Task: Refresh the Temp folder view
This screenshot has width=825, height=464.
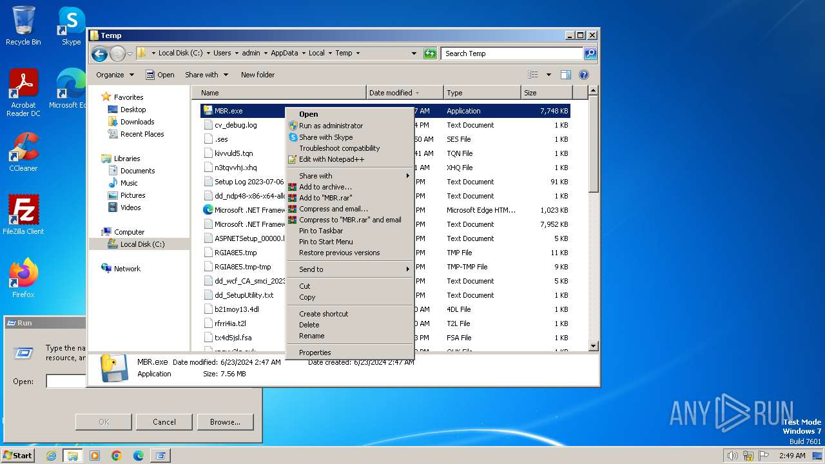Action: coord(430,53)
